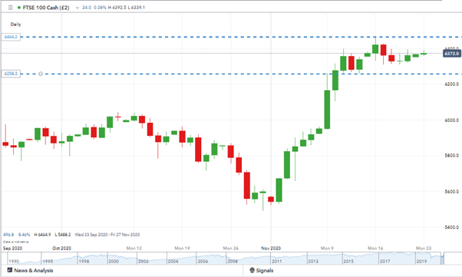Click the 8.46% change value
Image resolution: width=462 pixels, height=277 pixels.
coord(24,235)
